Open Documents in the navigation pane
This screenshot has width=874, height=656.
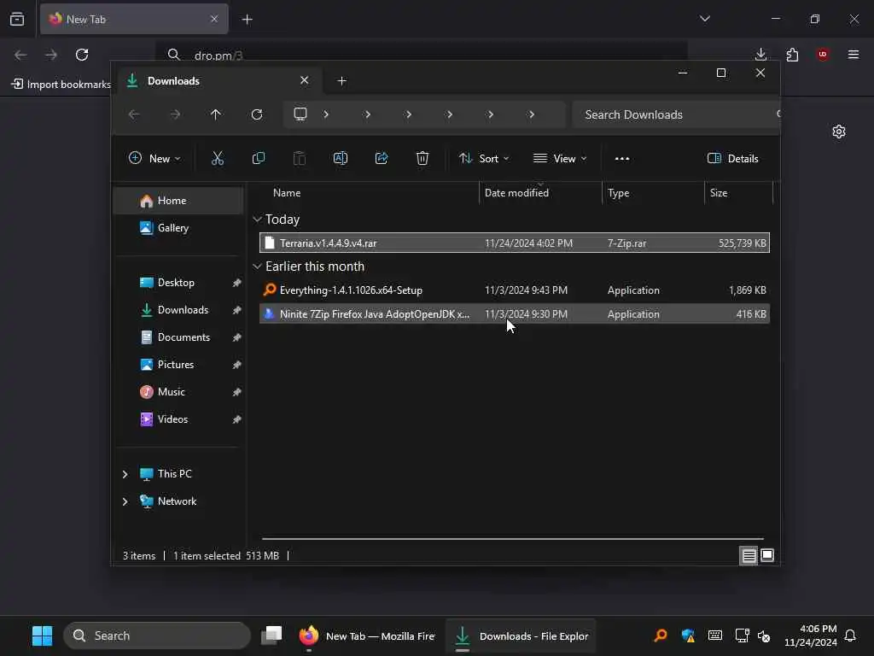(x=178, y=337)
